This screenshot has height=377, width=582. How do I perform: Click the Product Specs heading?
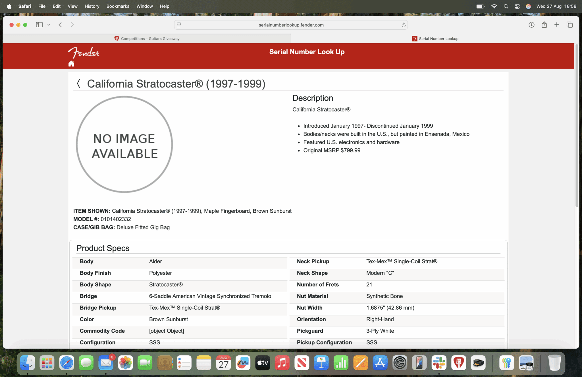coord(103,248)
